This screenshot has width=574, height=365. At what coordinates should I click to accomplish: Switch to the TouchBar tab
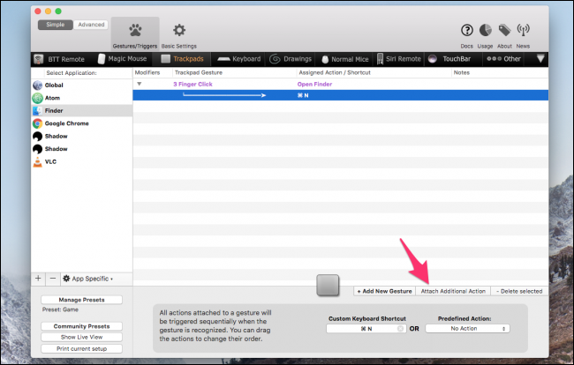point(449,59)
